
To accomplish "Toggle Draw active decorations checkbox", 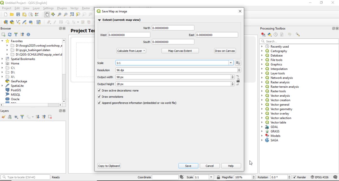I will coord(99,90).
